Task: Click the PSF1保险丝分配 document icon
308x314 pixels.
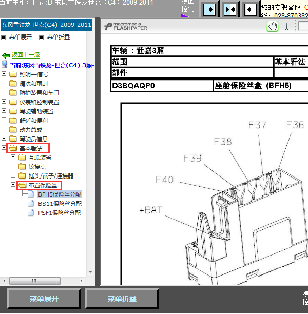Action: coord(31,212)
